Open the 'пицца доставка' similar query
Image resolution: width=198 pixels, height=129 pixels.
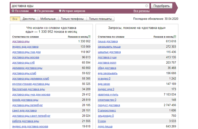(108, 41)
